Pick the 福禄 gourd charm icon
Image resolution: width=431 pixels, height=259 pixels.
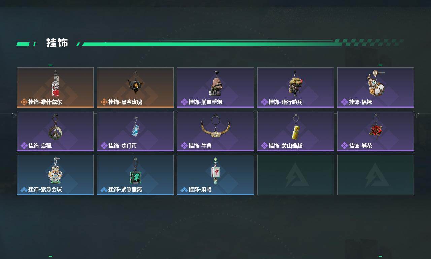pyautogui.click(x=376, y=83)
